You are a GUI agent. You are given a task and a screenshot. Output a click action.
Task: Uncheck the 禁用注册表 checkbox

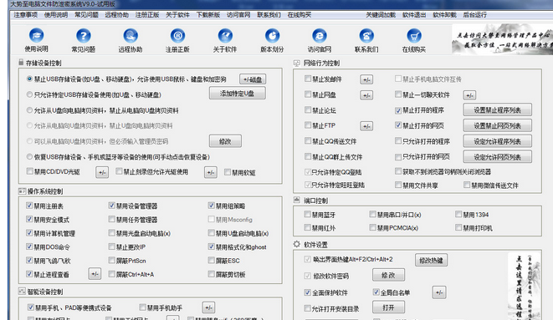[29, 206]
